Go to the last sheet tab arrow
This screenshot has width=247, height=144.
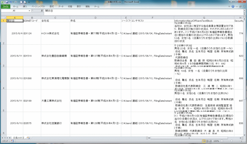(x=10, y=138)
